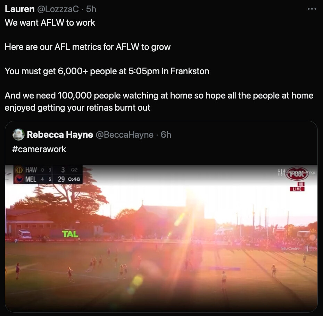Click the red LIVE badge
Viewport: 323px width, 316px height.
click(297, 189)
